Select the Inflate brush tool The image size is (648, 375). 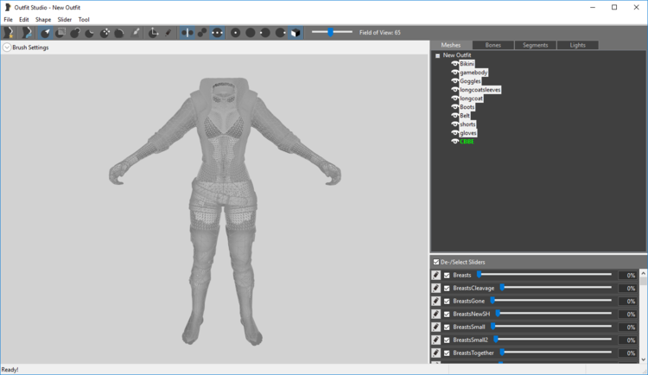point(75,33)
